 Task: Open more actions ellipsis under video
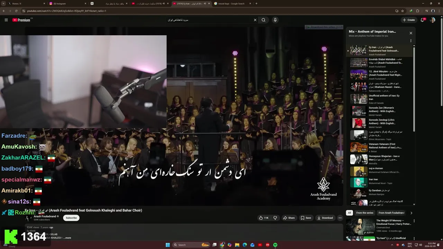(x=340, y=218)
